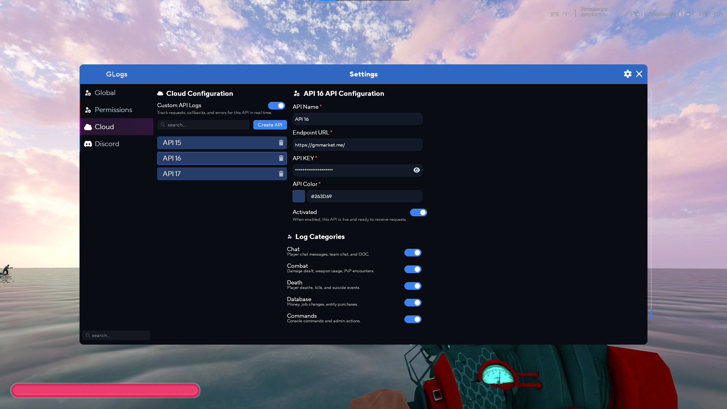Click the Log Categories header icon
This screenshot has width=727, height=409.
[290, 237]
